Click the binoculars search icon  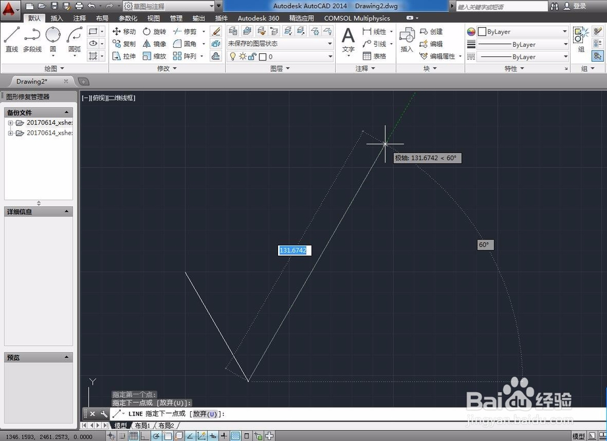pyautogui.click(x=554, y=6)
